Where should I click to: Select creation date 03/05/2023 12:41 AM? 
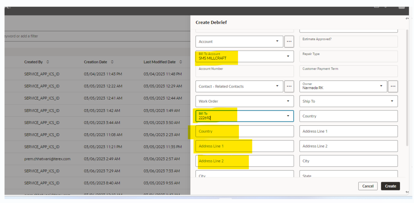[x=103, y=98]
